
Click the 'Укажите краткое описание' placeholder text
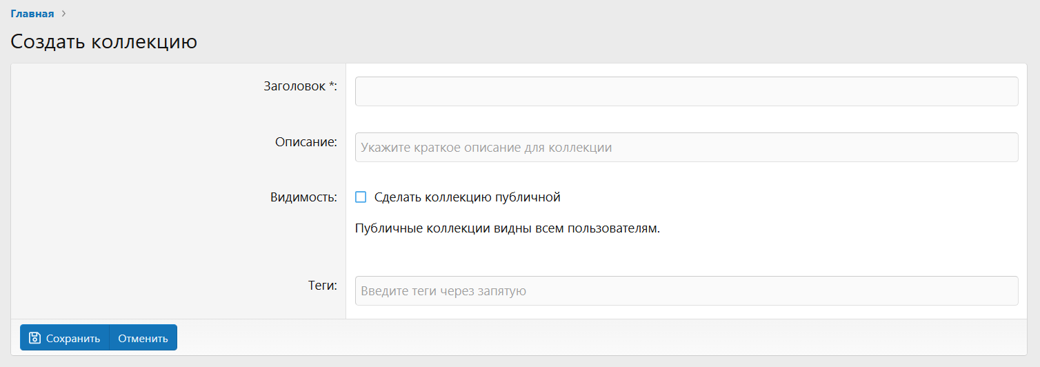tap(486, 147)
